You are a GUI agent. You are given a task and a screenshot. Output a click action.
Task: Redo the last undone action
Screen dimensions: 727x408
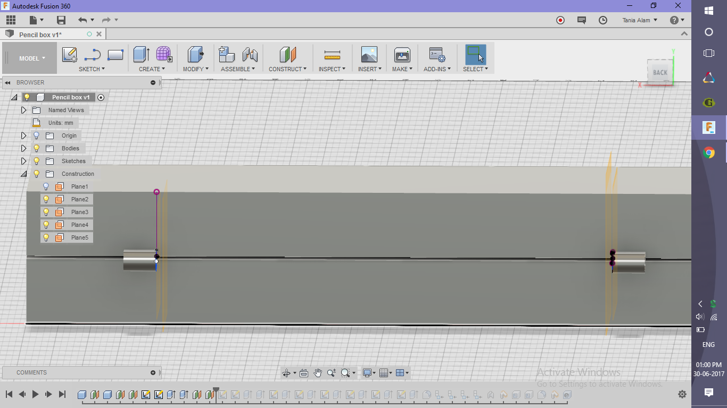[x=106, y=20]
